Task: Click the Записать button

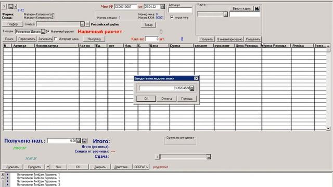Action: 12,167
